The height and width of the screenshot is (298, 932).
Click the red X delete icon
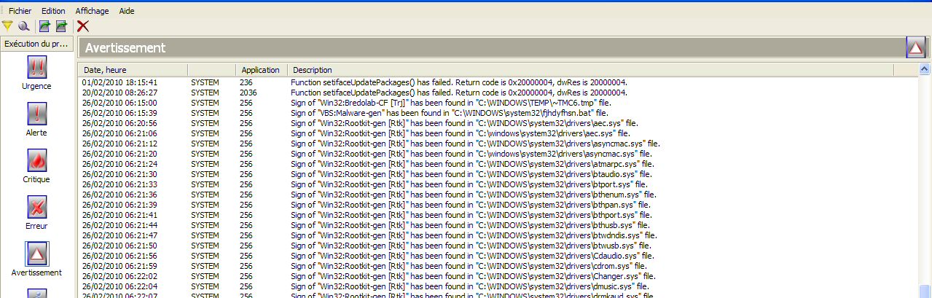coord(83,26)
